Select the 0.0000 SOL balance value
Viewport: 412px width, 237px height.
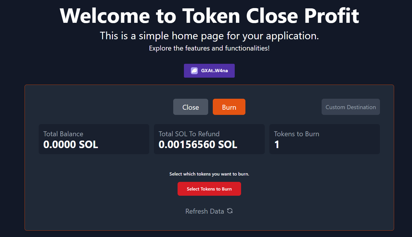click(x=71, y=144)
